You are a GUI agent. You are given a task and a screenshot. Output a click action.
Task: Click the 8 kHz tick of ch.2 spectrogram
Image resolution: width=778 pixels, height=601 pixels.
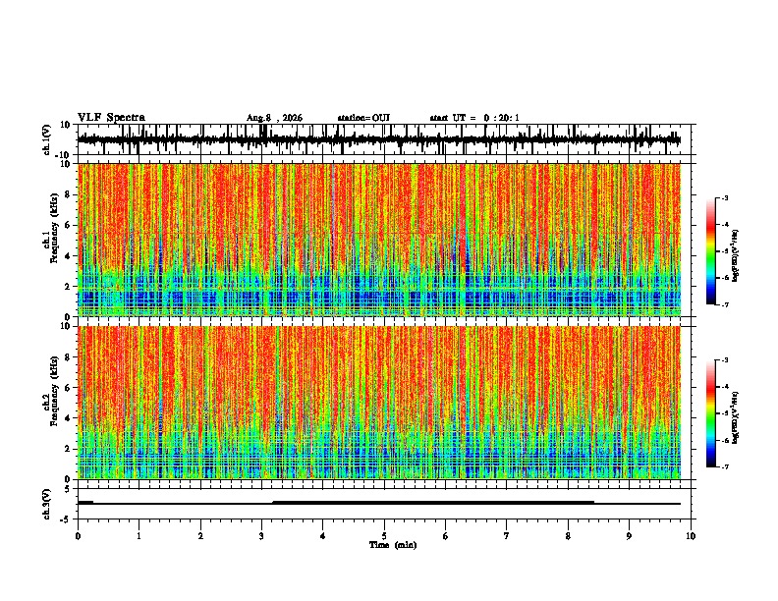68,357
